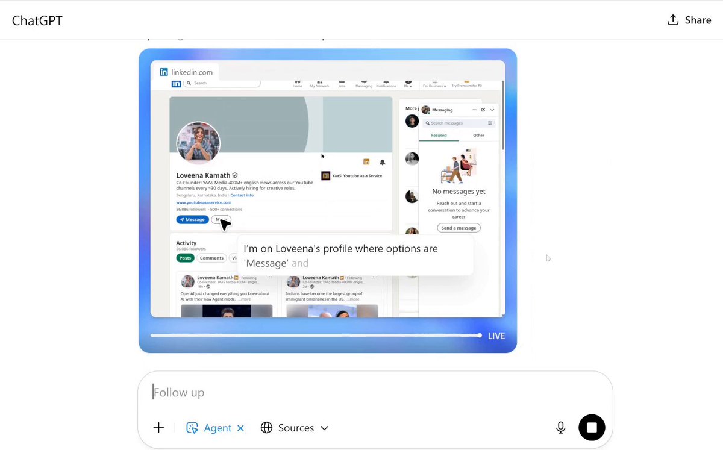
Task: Open My Network nav icon
Action: (x=319, y=83)
